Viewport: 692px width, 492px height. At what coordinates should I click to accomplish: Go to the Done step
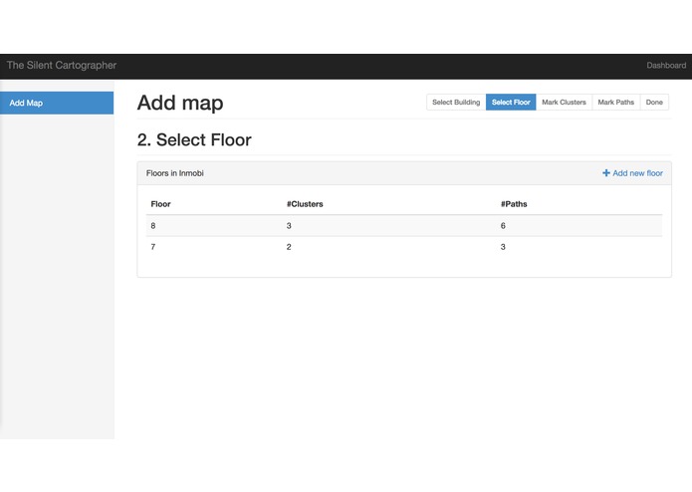[x=654, y=102]
